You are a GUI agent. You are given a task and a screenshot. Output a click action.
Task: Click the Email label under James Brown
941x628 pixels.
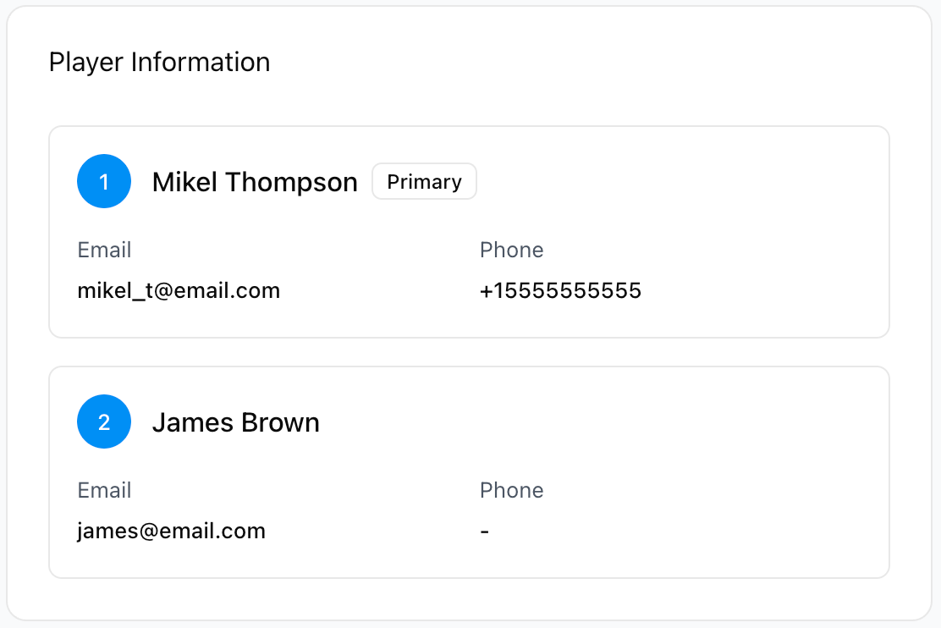104,491
